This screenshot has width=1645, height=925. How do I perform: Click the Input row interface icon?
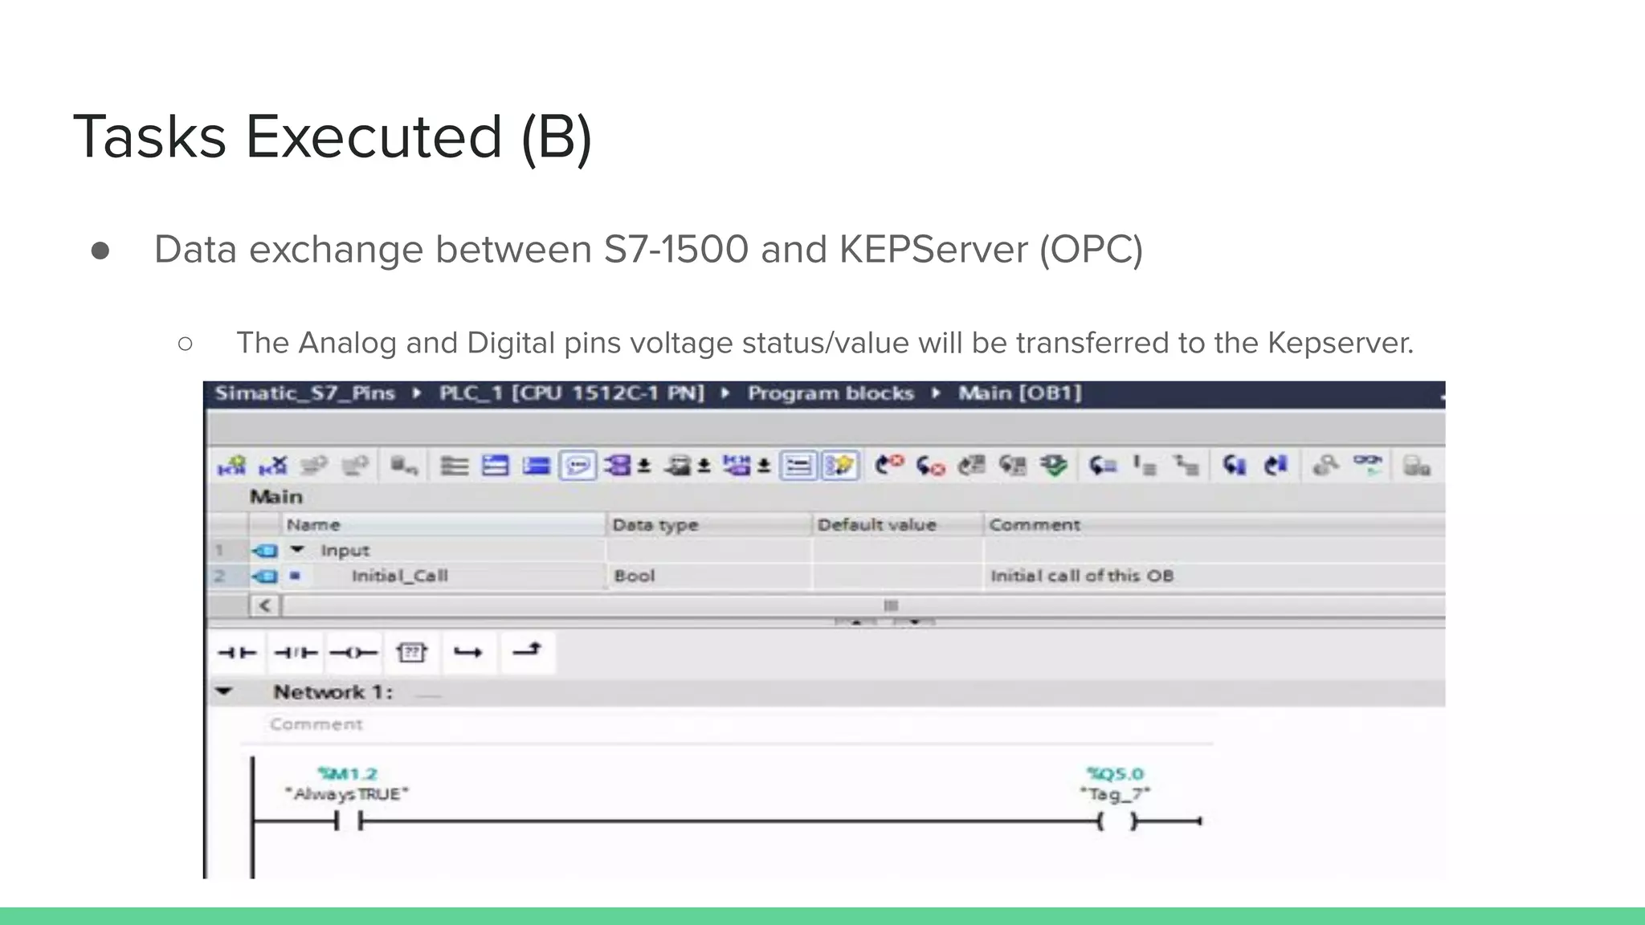tap(264, 551)
